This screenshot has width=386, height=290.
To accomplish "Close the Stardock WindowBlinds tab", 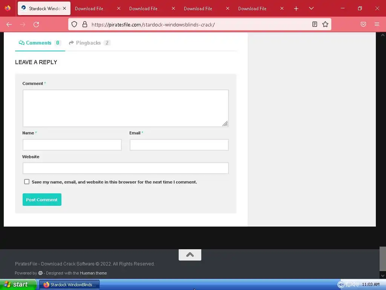I will [64, 8].
